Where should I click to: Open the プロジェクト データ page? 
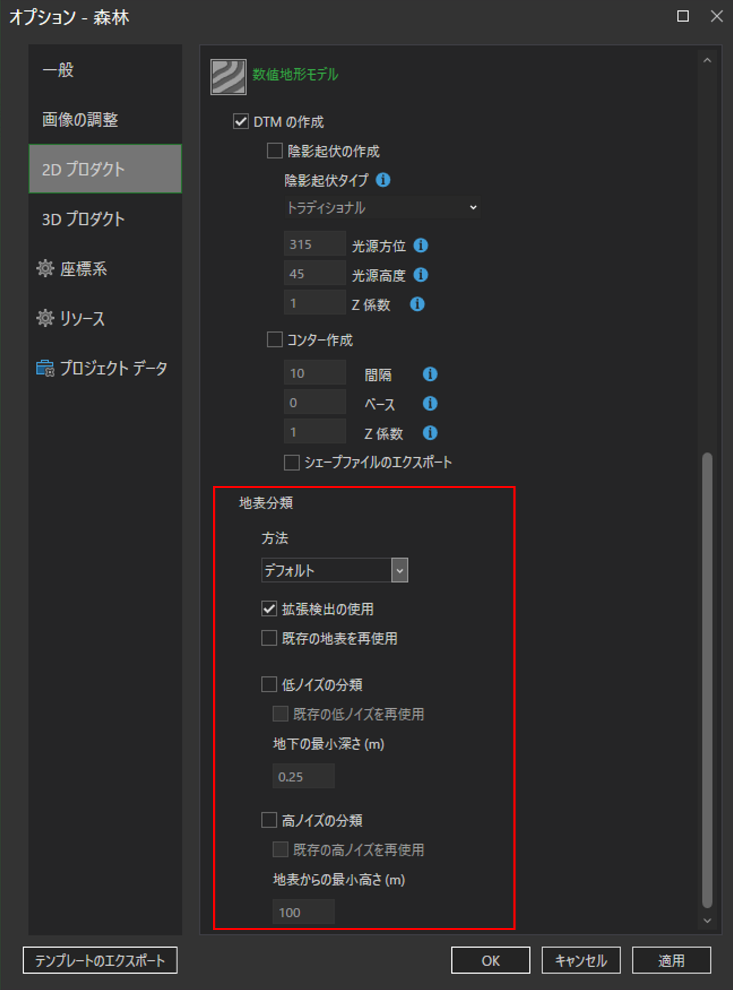click(105, 368)
